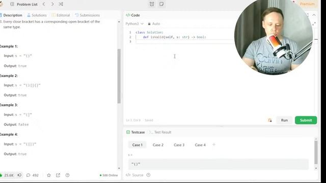Select the Example 3 Output false text
This screenshot has height=183, width=326.
pos(16,125)
